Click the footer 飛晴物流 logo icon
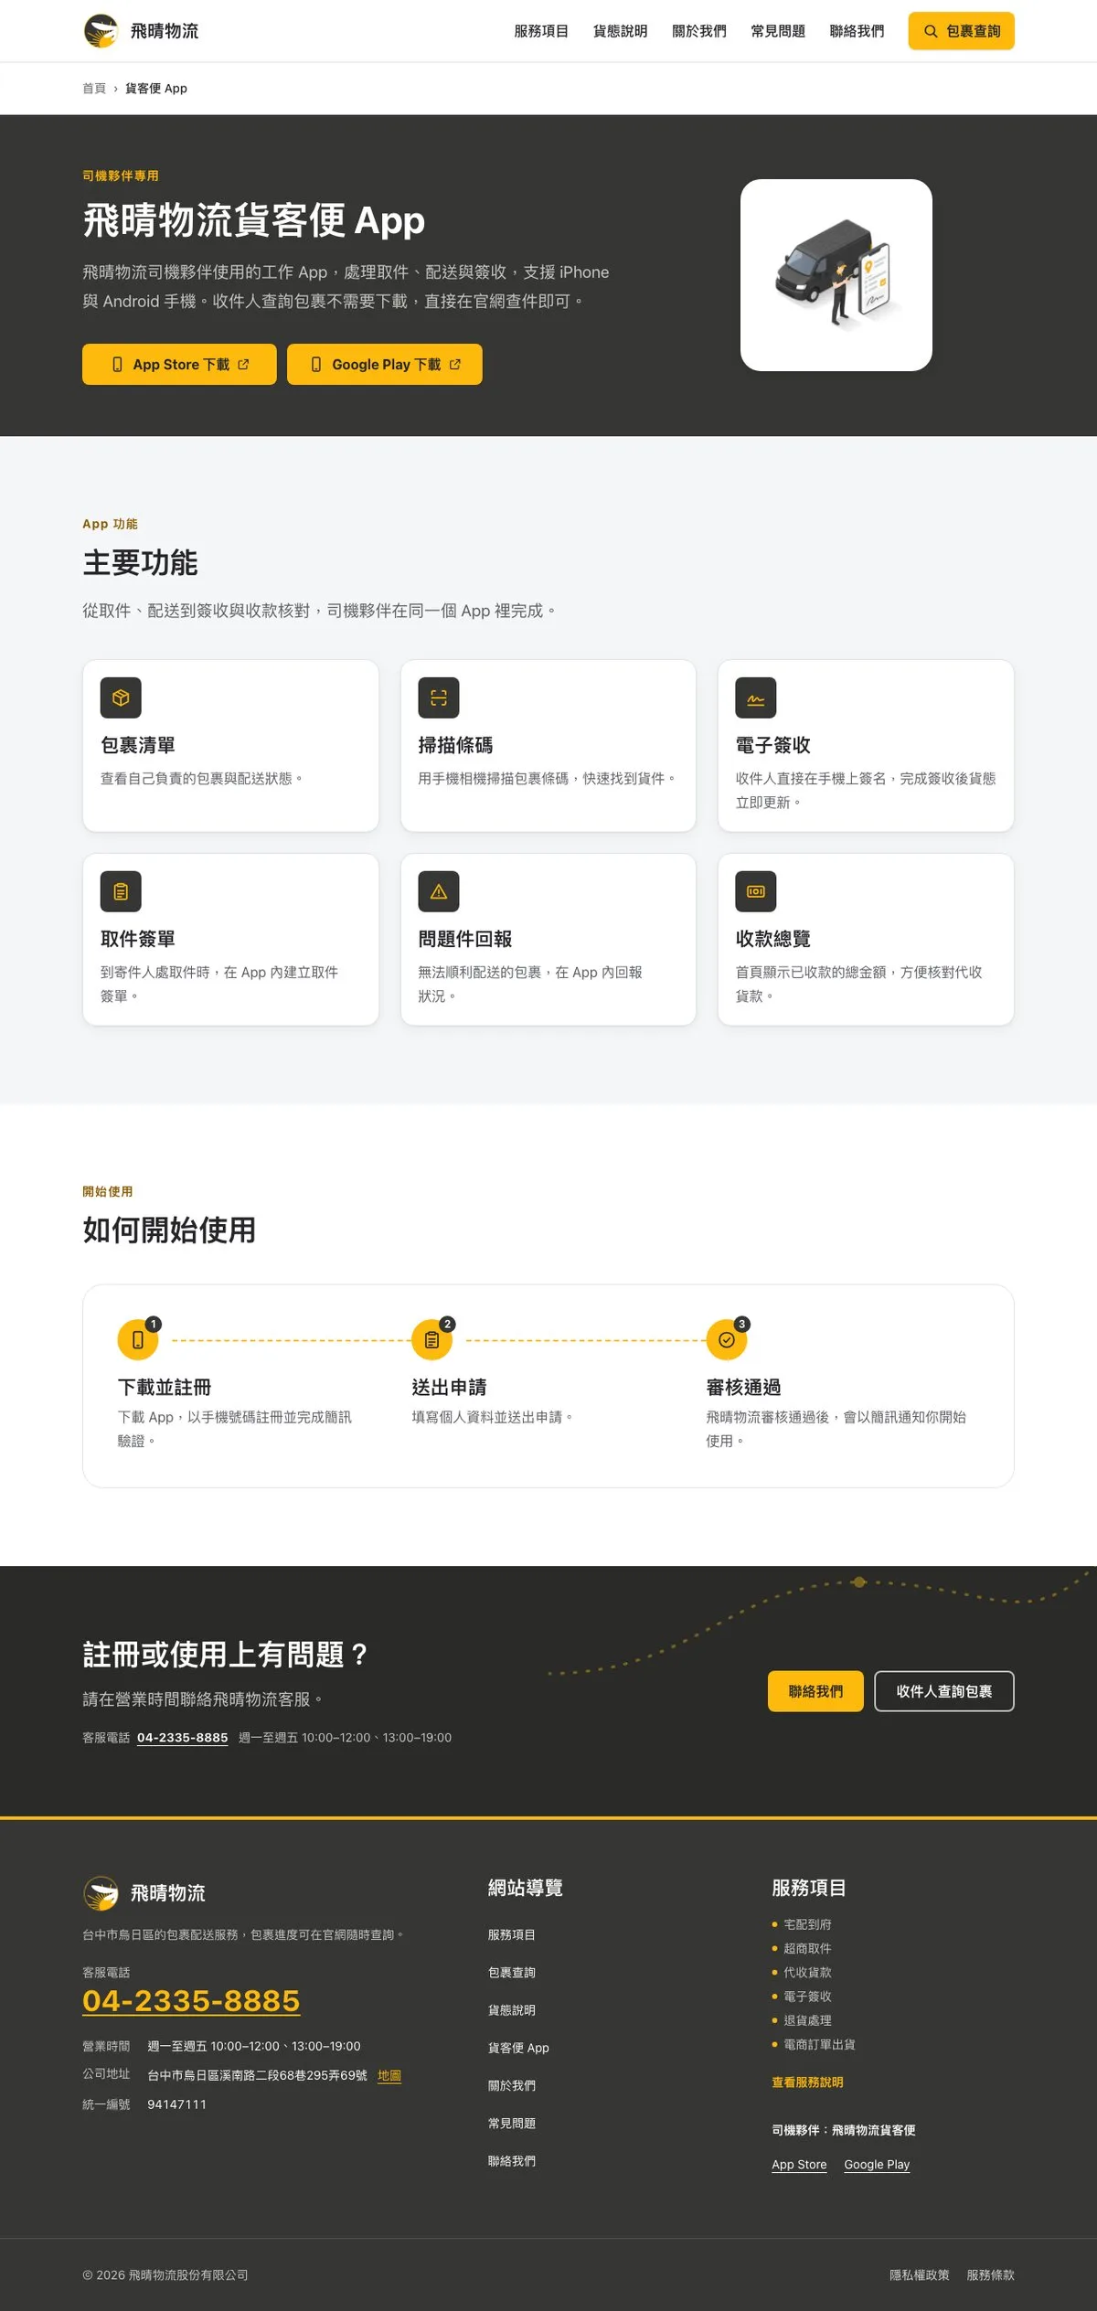Viewport: 1097px width, 2311px height. [101, 1892]
